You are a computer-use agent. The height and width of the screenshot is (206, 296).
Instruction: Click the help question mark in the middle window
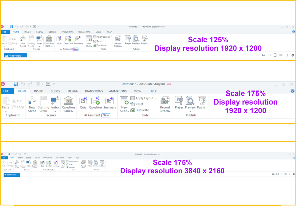pos(292,91)
